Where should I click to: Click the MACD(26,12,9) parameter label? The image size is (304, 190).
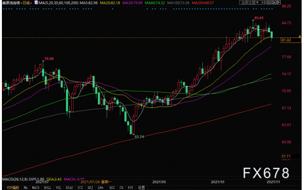15,179
